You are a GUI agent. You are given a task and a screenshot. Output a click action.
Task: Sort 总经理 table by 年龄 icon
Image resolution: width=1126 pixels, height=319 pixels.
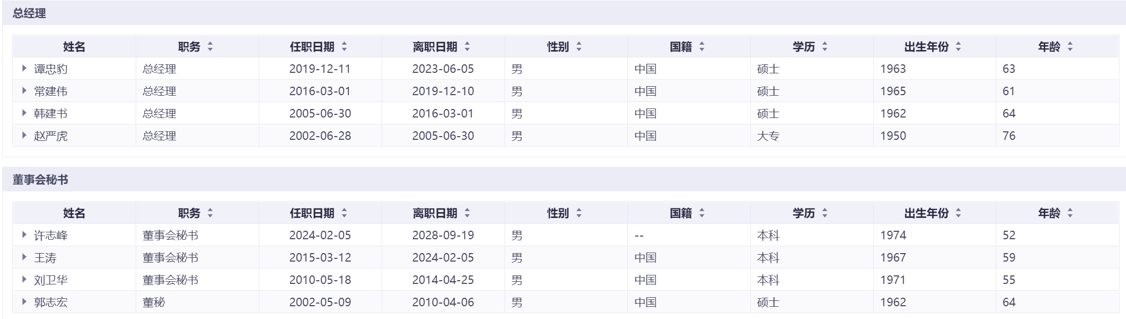(x=1070, y=47)
